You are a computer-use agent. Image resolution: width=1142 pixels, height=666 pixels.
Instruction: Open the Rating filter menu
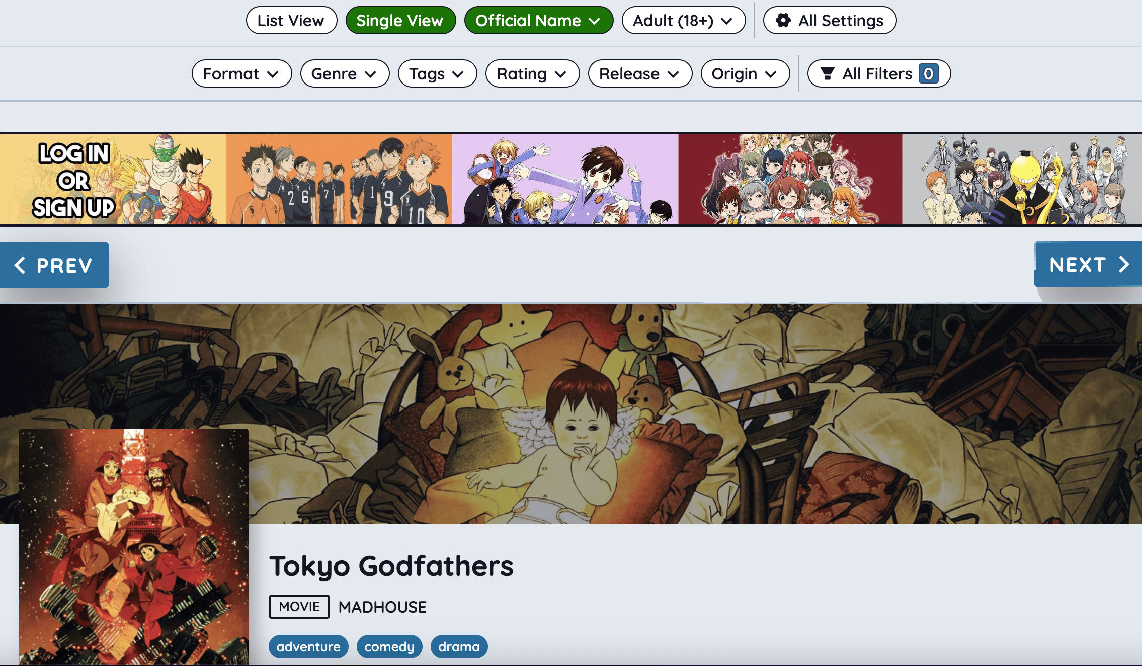[x=533, y=74]
